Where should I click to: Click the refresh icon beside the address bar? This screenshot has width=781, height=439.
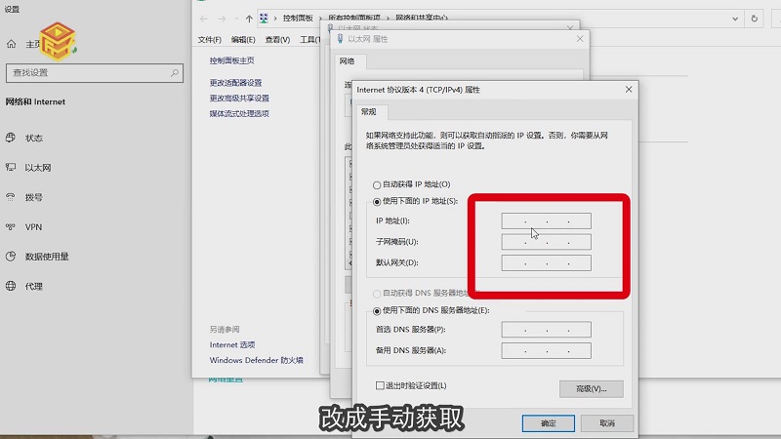753,18
